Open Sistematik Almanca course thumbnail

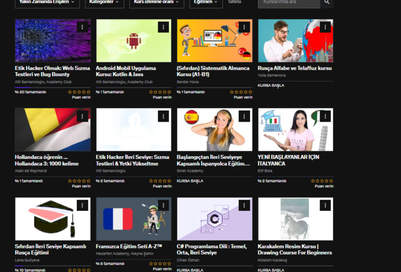[214, 41]
